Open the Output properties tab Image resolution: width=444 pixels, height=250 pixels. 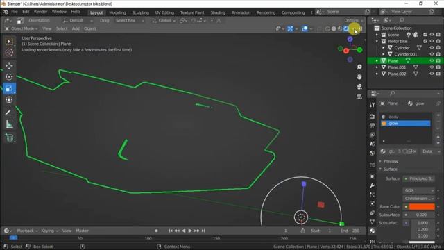pos(372,125)
